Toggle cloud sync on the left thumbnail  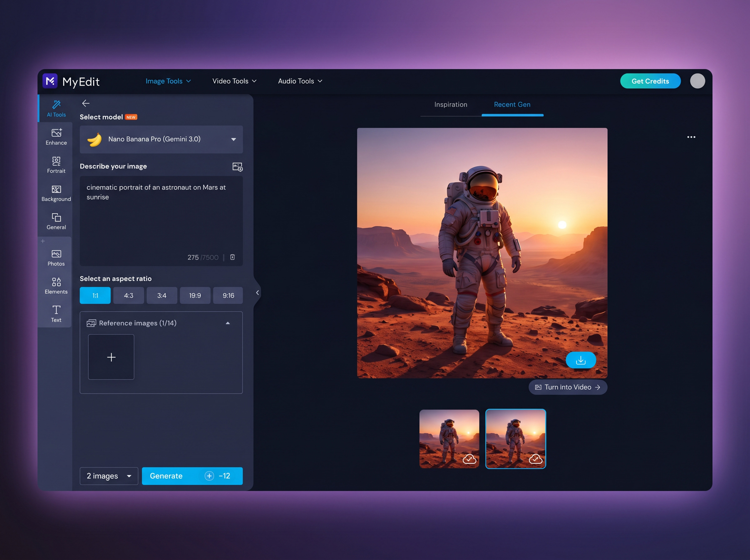tap(469, 460)
